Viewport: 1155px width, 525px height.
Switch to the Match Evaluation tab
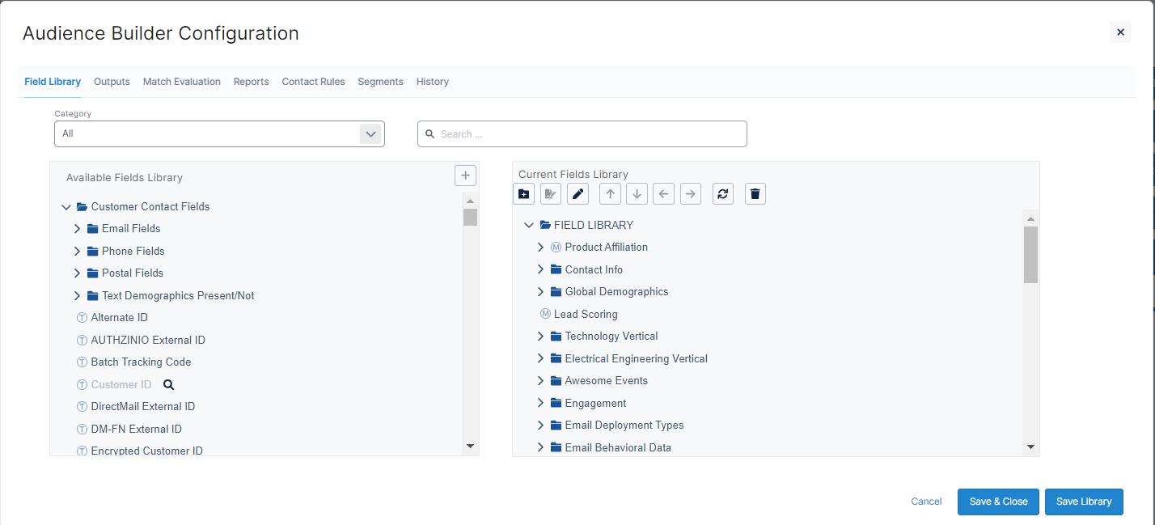pos(181,82)
